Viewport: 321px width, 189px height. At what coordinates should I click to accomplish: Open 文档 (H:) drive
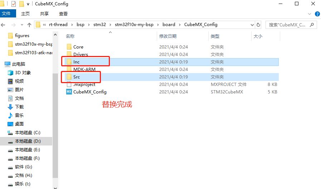[23, 175]
